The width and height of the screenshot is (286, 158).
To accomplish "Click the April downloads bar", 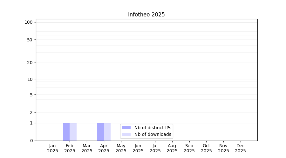I will click(107, 132).
